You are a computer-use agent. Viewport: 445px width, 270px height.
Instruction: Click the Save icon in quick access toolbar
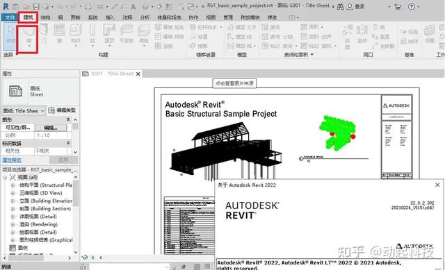[x=36, y=6]
